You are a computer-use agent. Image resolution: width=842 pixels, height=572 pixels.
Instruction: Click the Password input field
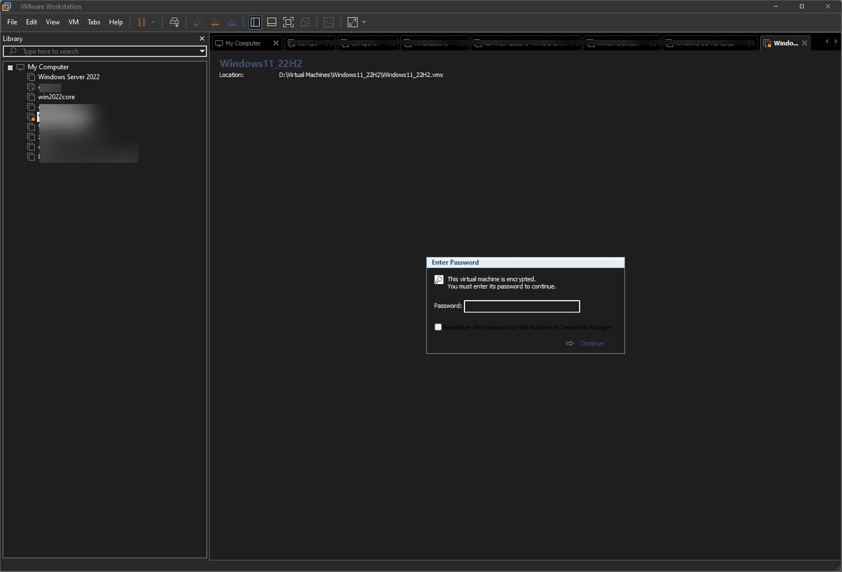[x=521, y=306]
